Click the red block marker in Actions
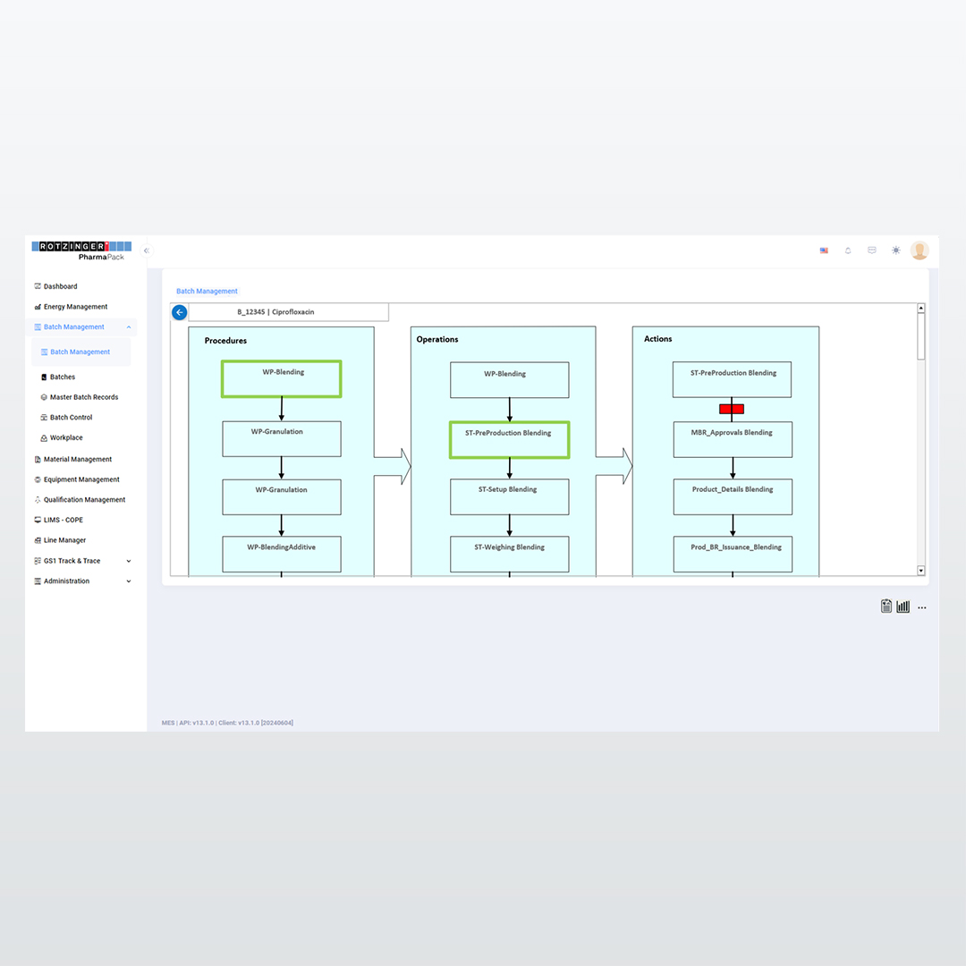 [732, 409]
